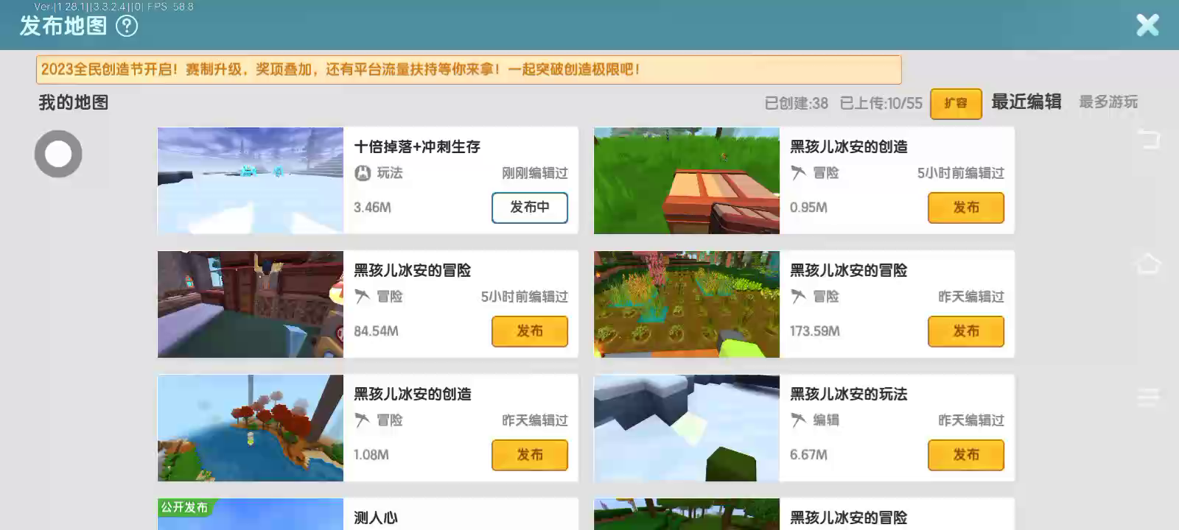This screenshot has height=530, width=1179.
Task: Click the pickaxe icon on 0.95M map
Action: coord(799,173)
